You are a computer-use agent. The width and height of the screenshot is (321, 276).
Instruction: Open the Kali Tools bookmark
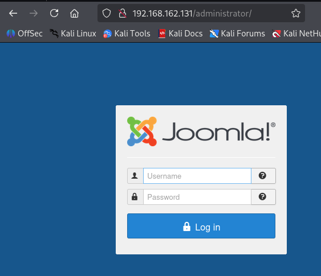click(127, 34)
